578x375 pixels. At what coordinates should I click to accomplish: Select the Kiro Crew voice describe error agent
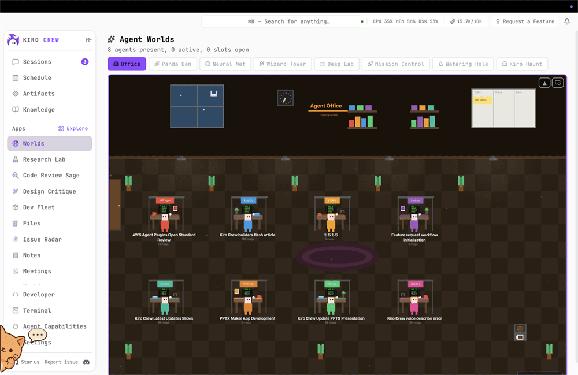coord(414,300)
